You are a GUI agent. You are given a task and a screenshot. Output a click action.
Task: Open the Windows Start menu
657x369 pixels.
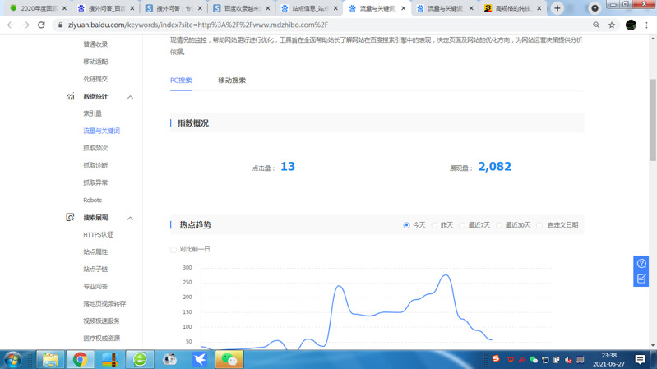coord(13,360)
